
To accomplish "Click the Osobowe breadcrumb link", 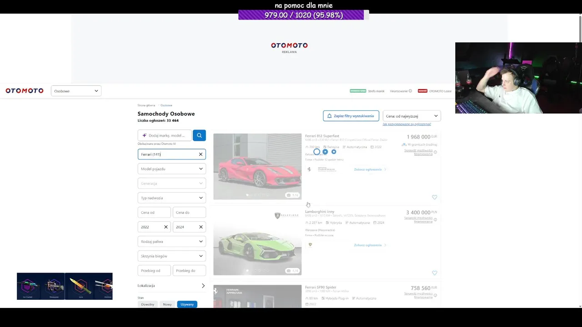I will (166, 105).
